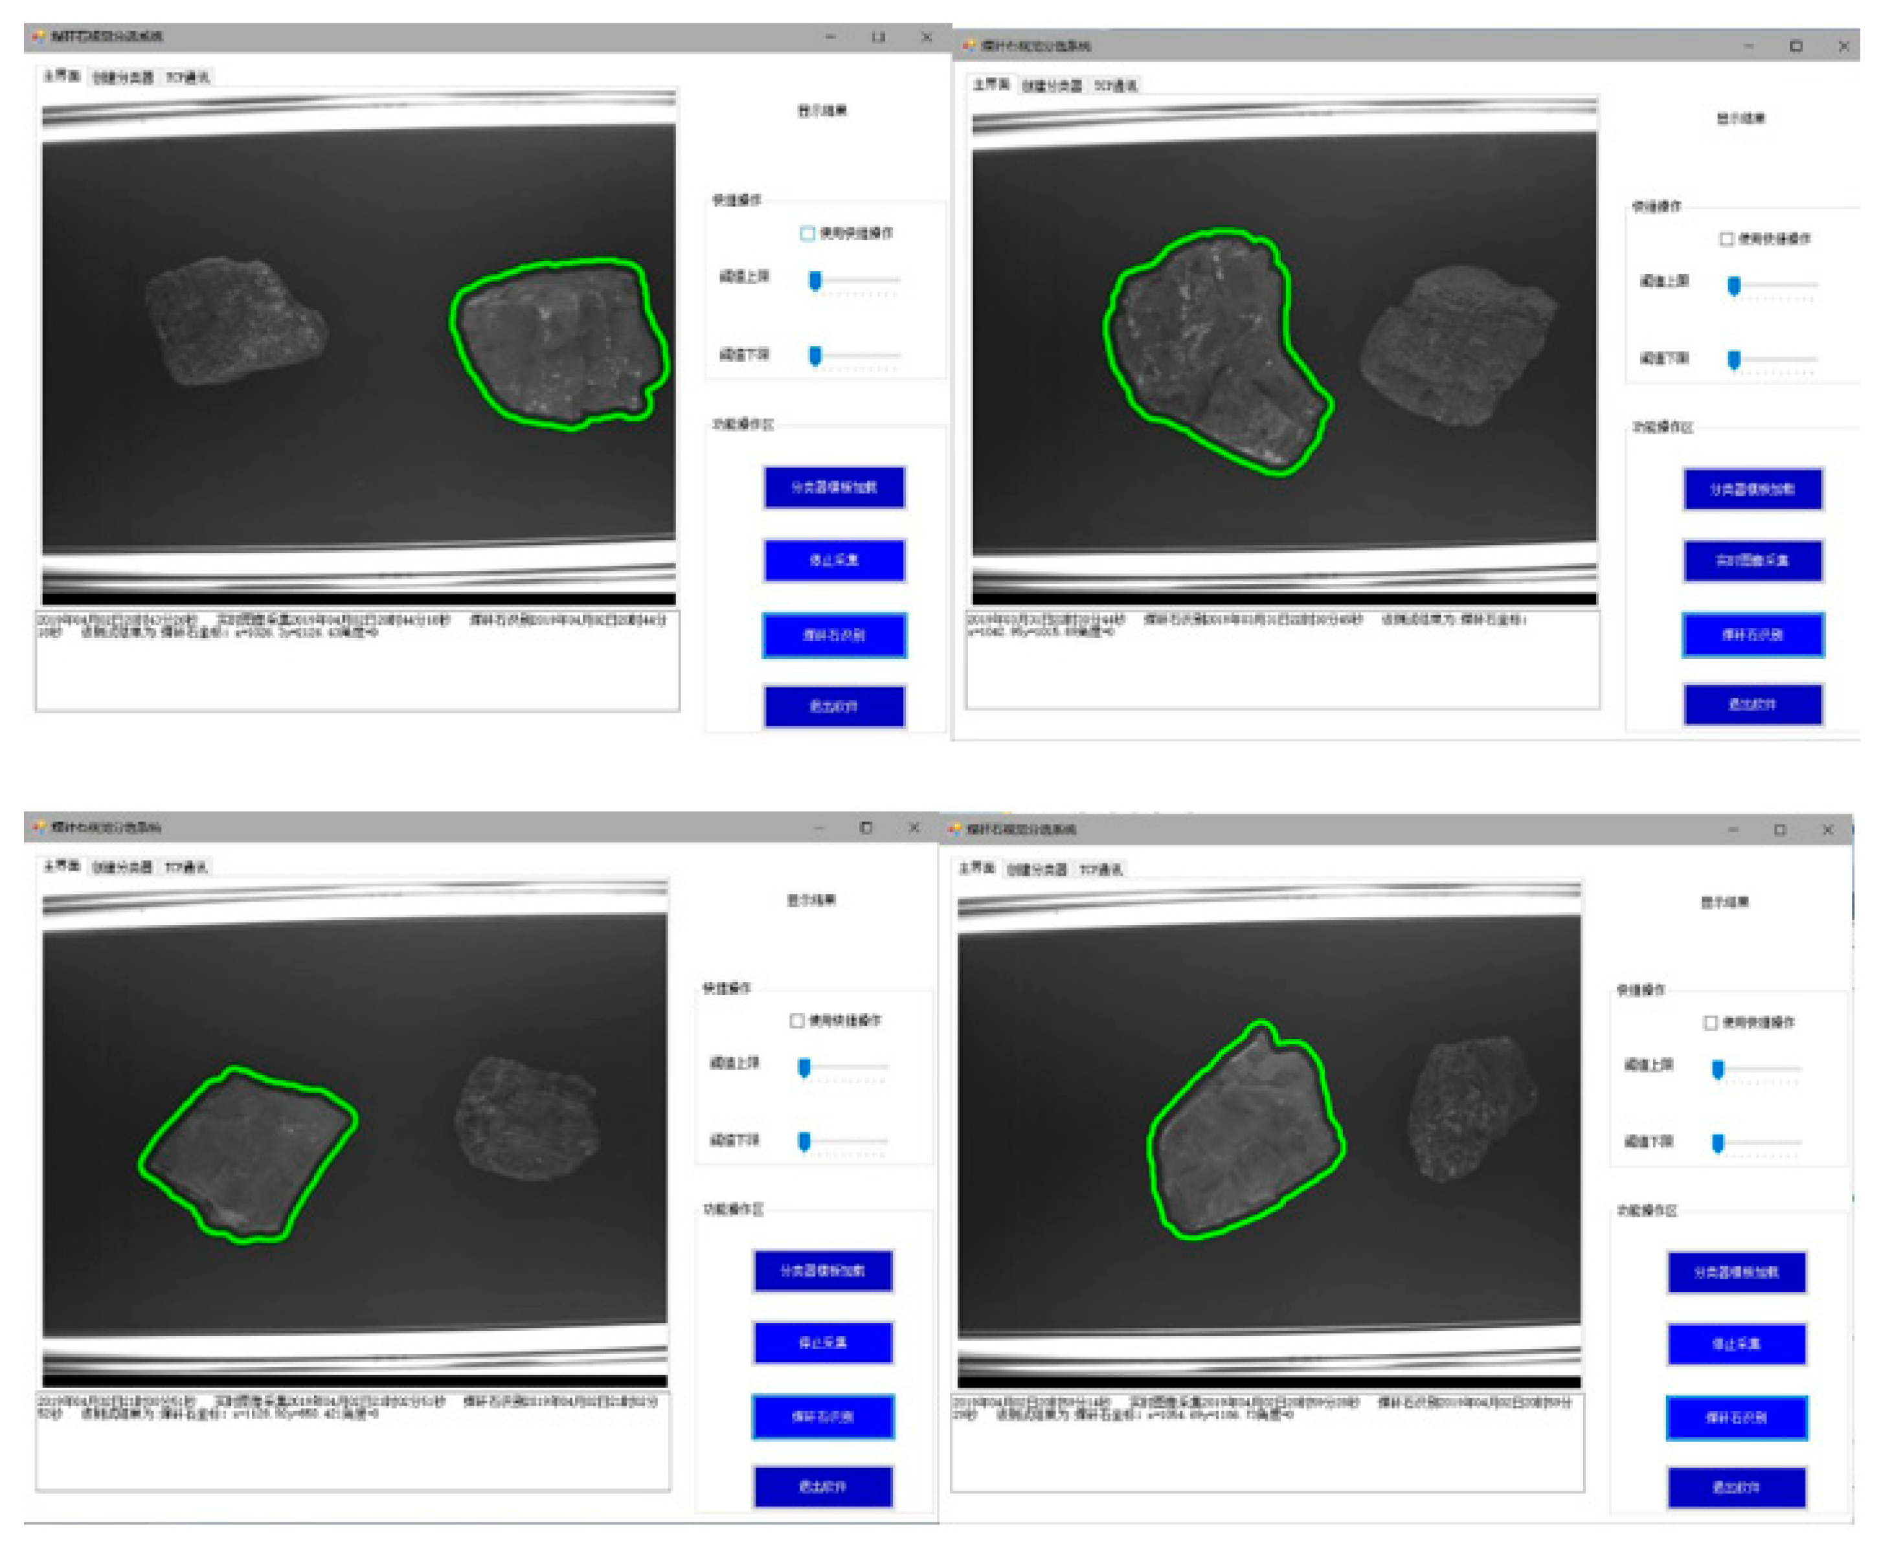Start 实时图像采集 in the top-right window
The width and height of the screenshot is (1892, 1547).
[x=1753, y=561]
